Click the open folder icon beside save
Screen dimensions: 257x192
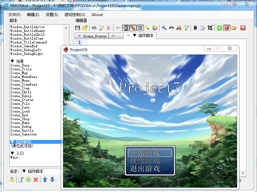85,28
